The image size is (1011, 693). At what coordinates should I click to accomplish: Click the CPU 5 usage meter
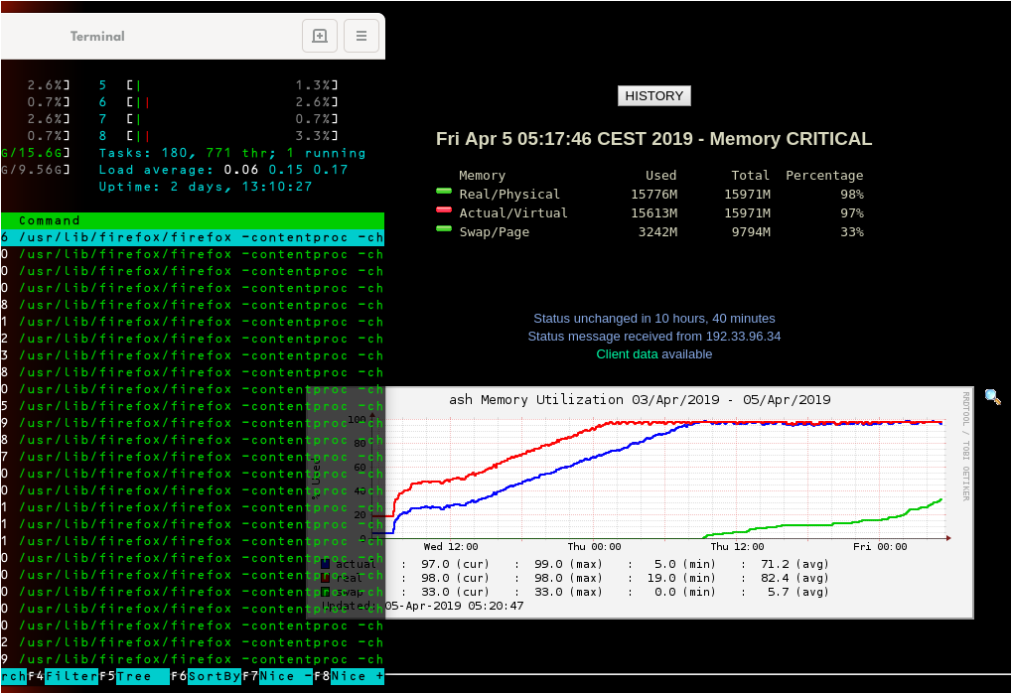[x=218, y=85]
